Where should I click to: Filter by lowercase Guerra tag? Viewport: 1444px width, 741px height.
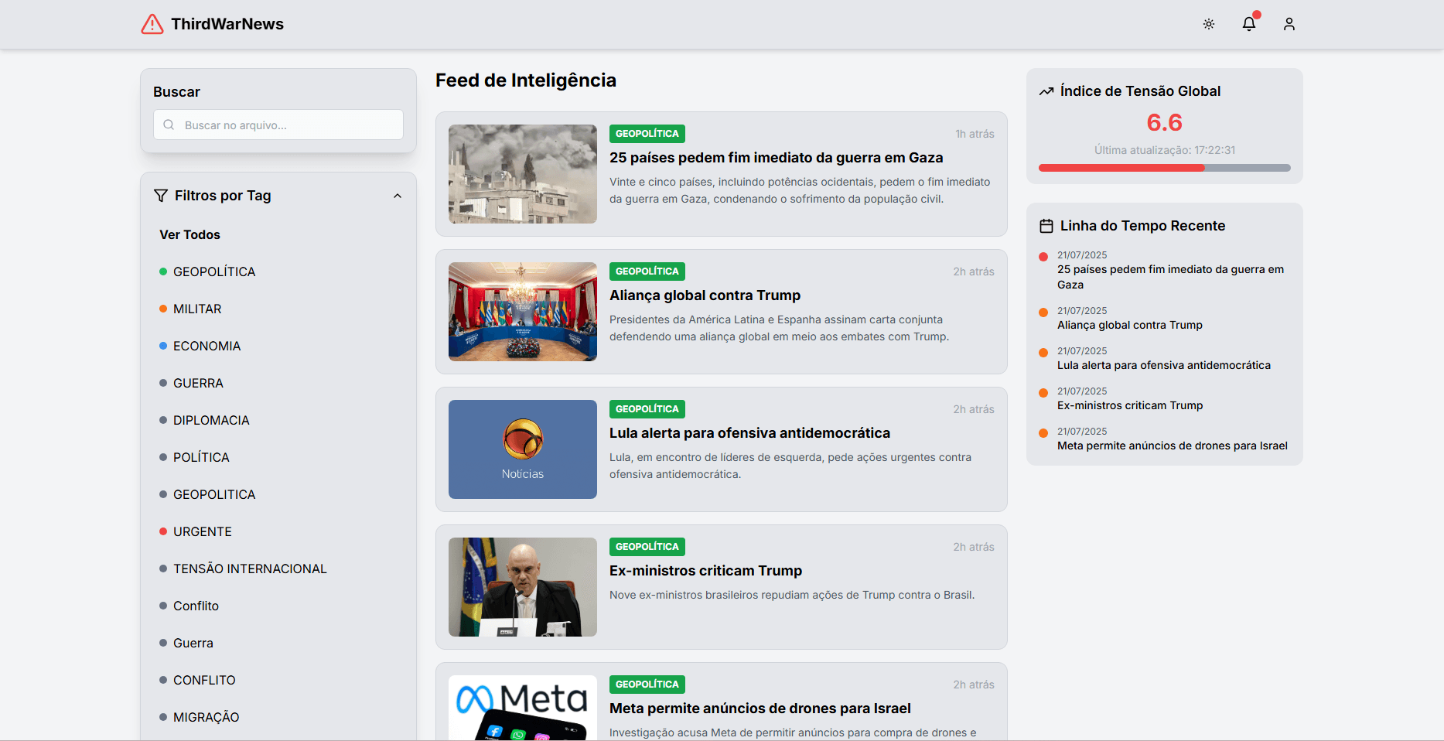click(193, 643)
